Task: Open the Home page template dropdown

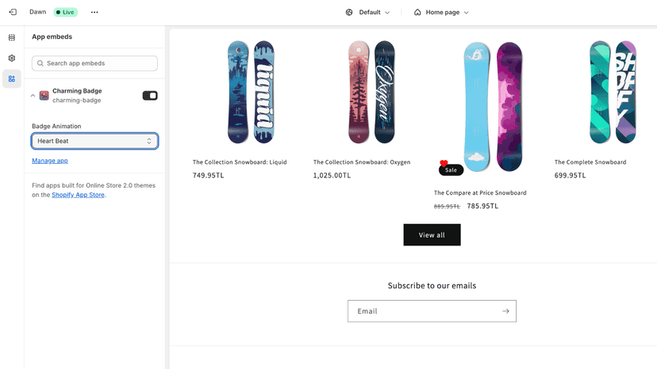Action: (441, 13)
